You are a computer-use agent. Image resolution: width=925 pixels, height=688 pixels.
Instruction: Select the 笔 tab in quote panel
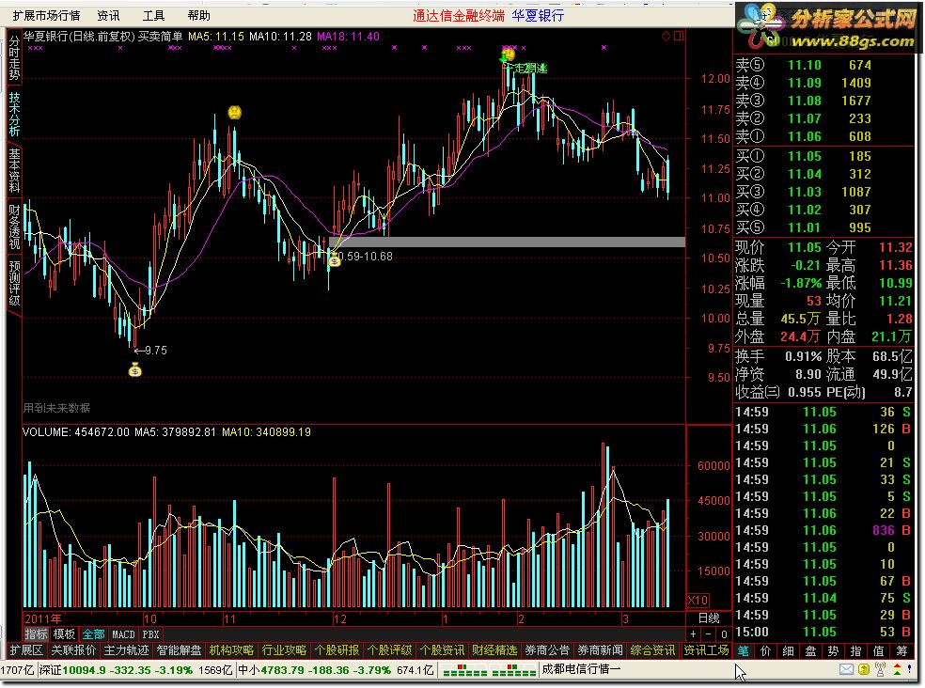[x=743, y=650]
